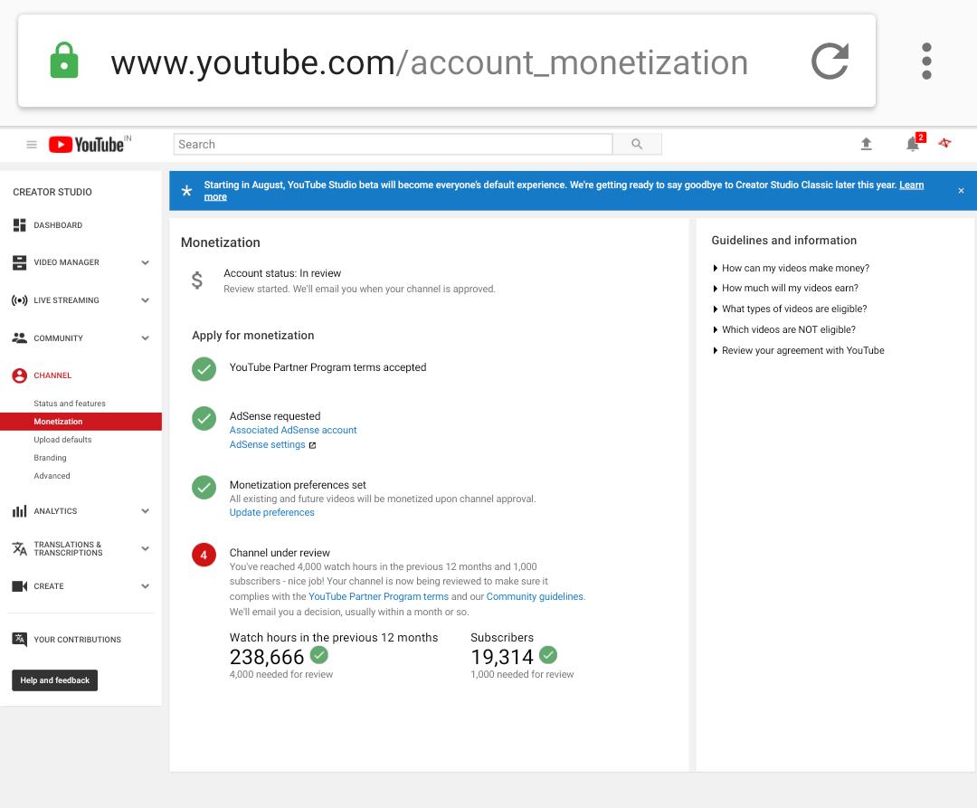This screenshot has height=808, width=977.
Task: Click the star icon in blue banner
Action: pos(186,191)
